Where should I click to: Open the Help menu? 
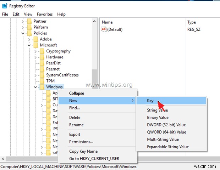tap(61, 14)
